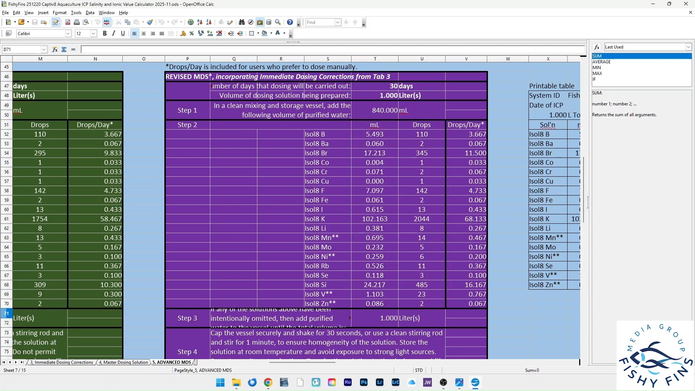The width and height of the screenshot is (695, 391).
Task: Click the Sort Ascending icon
Action: click(200, 22)
